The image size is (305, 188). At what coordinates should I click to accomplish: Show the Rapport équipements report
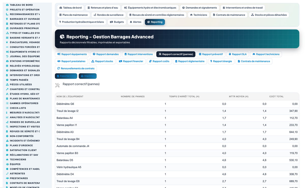[72, 54]
